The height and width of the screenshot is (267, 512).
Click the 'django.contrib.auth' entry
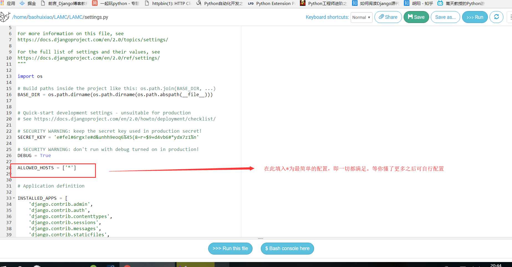pos(59,210)
